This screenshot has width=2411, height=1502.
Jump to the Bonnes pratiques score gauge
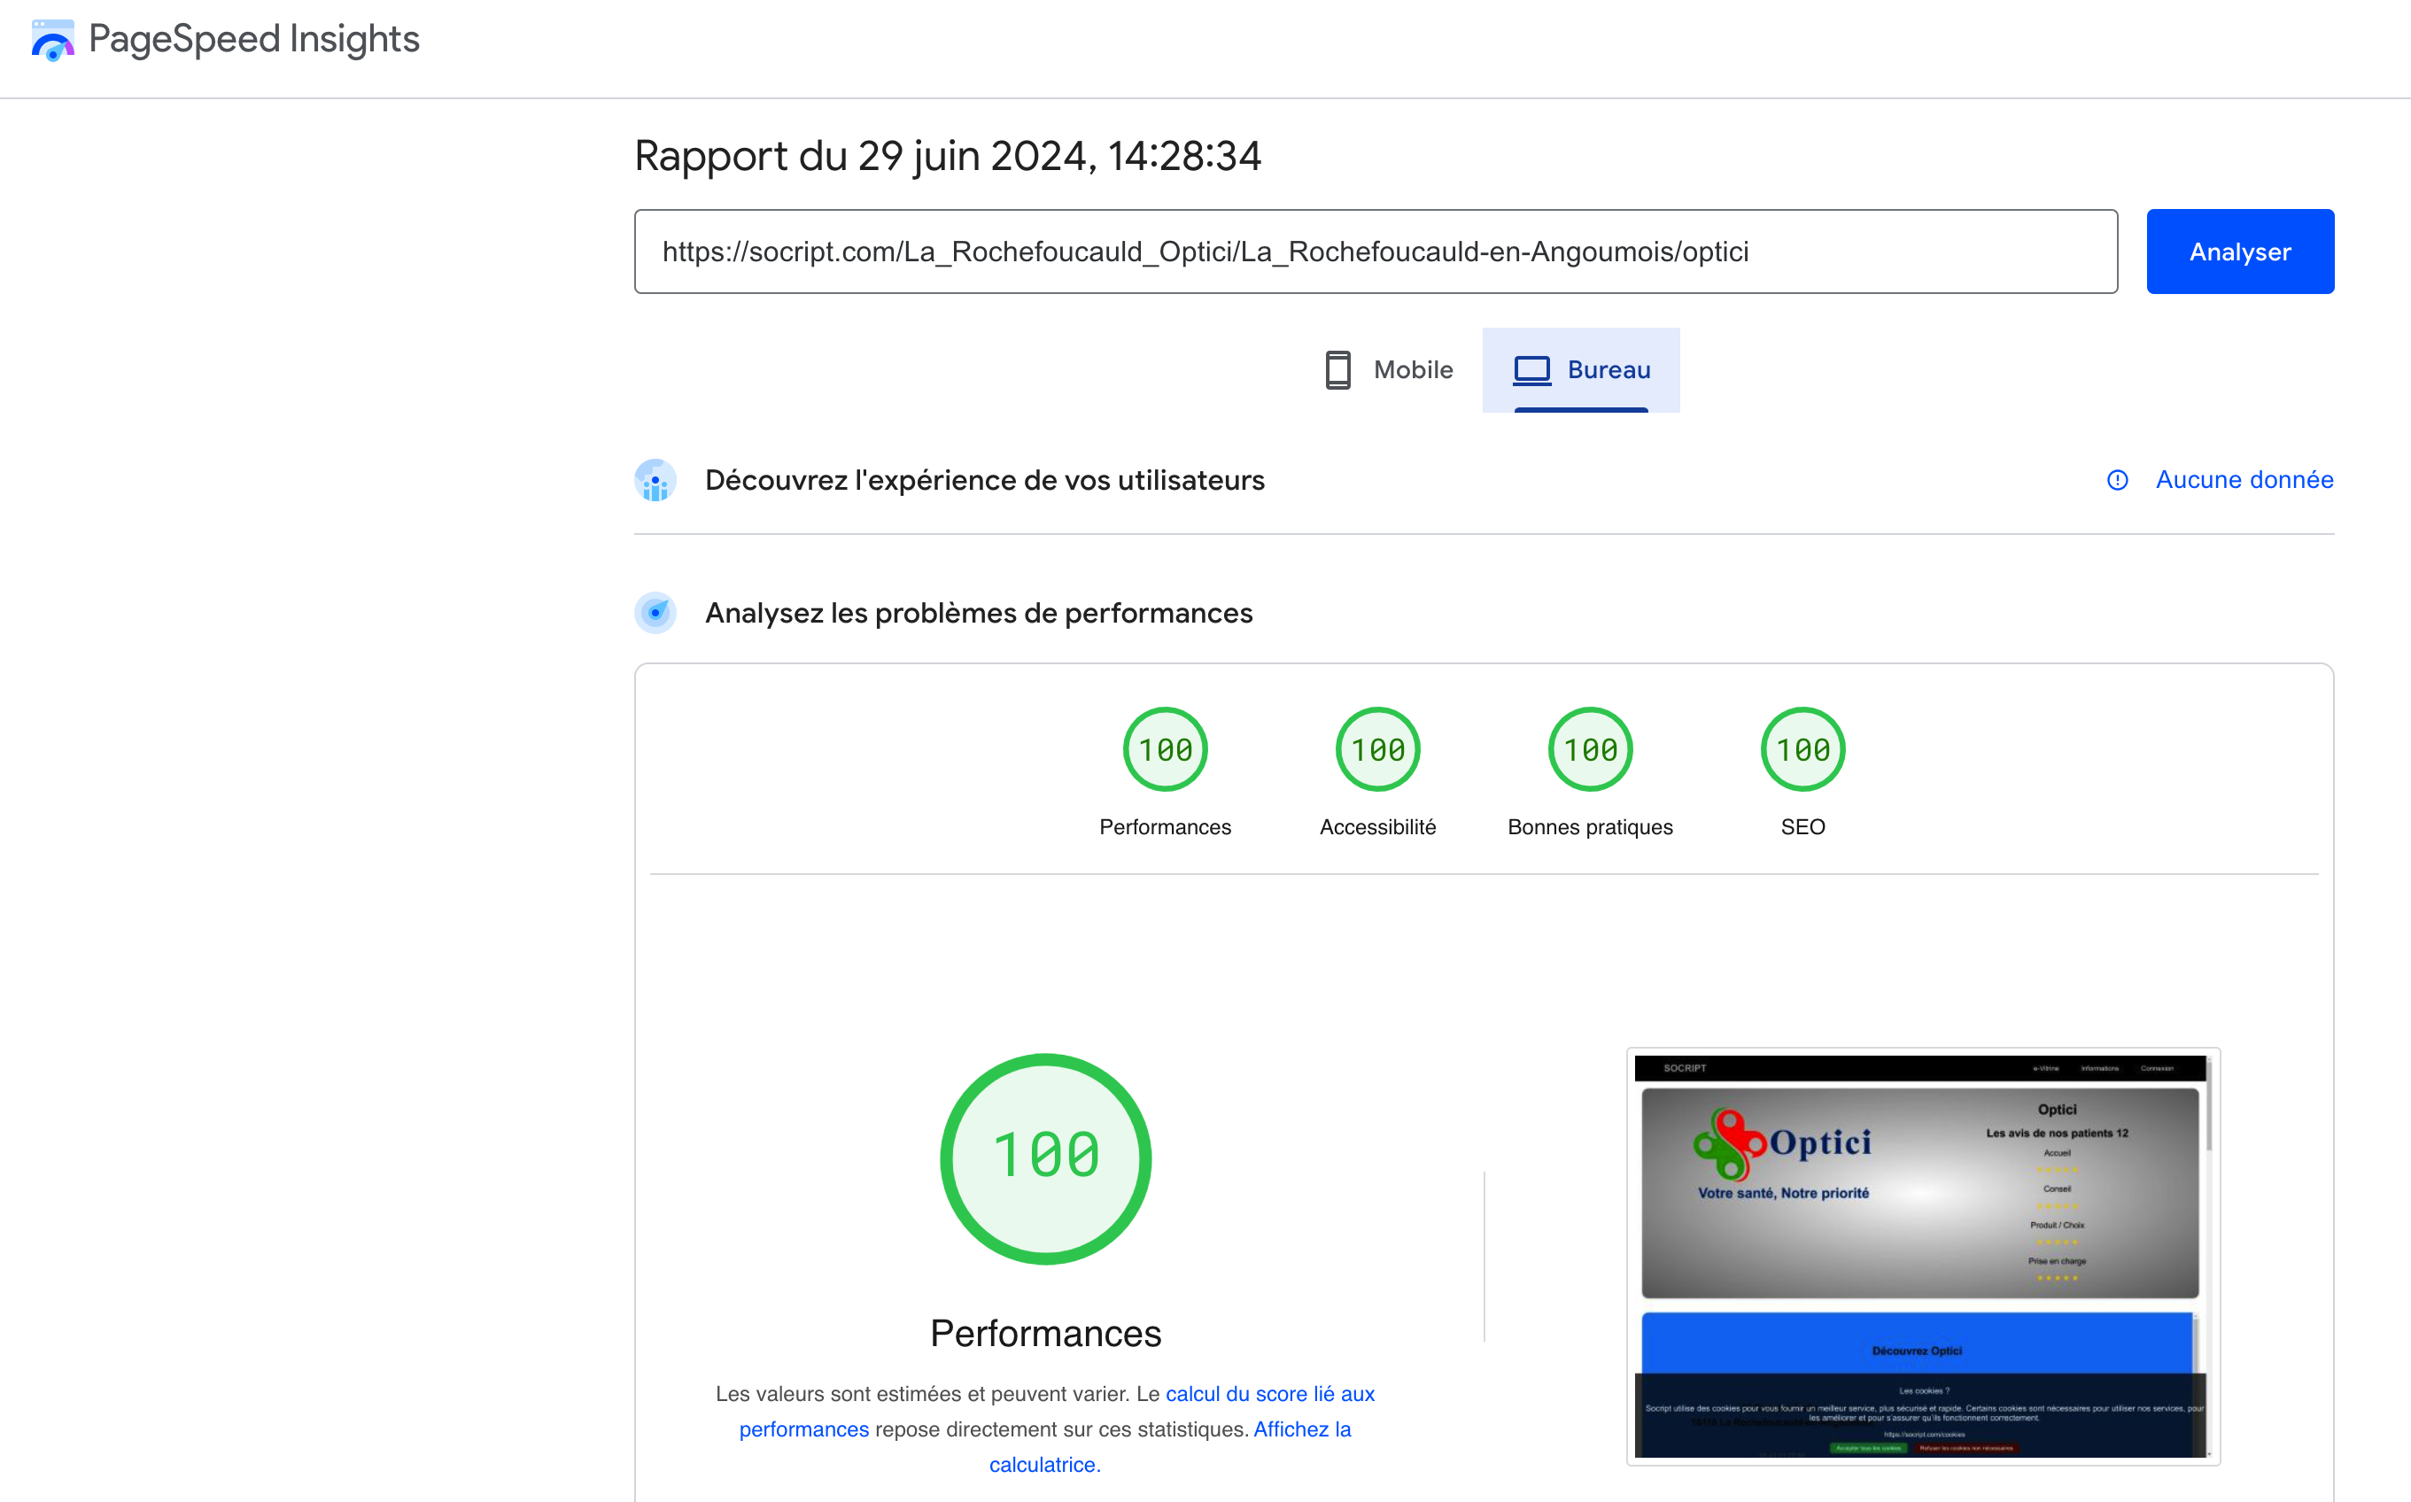coord(1589,749)
